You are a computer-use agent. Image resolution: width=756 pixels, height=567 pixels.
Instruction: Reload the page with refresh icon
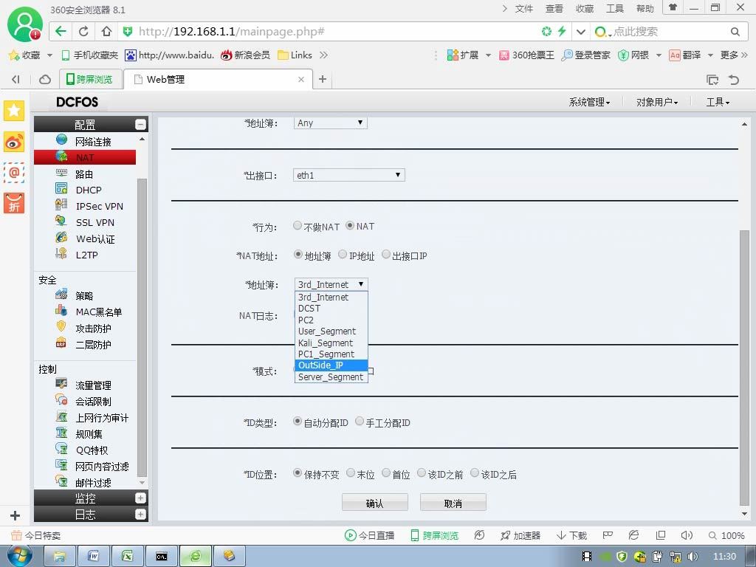click(83, 31)
